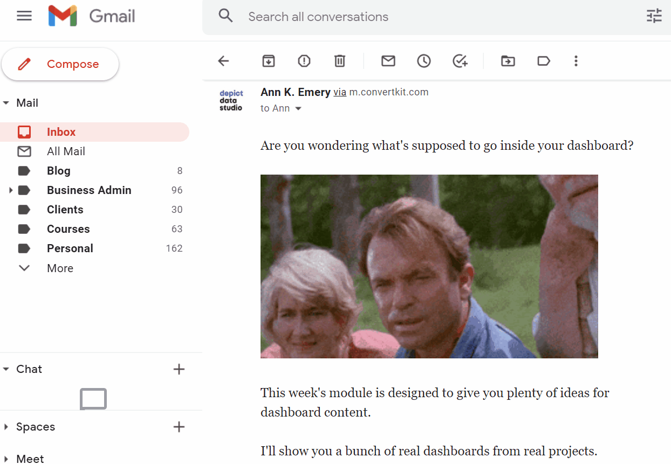The width and height of the screenshot is (671, 464).
Task: Click the Blog label tag icon
Action: 24,171
